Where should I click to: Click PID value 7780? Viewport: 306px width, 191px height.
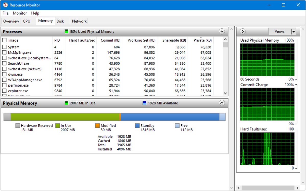pyautogui.click(x=58, y=63)
